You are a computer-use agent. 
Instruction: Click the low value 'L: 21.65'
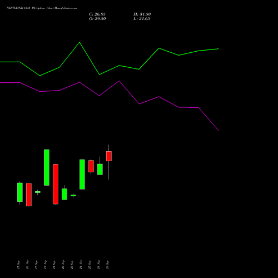pyautogui.click(x=142, y=19)
